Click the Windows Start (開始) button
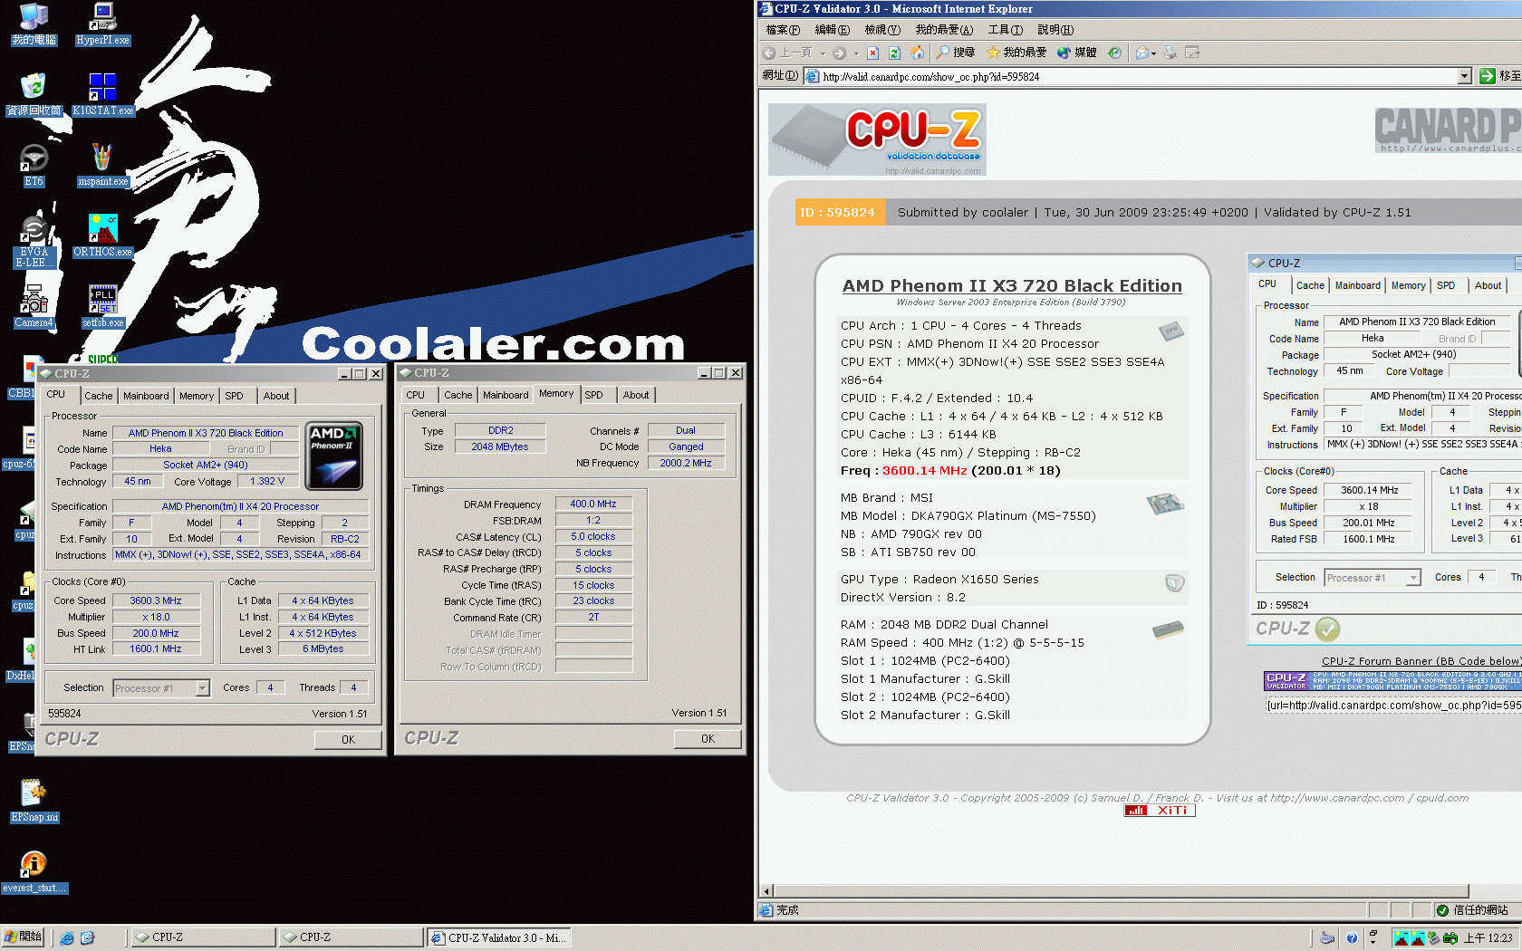 23,937
